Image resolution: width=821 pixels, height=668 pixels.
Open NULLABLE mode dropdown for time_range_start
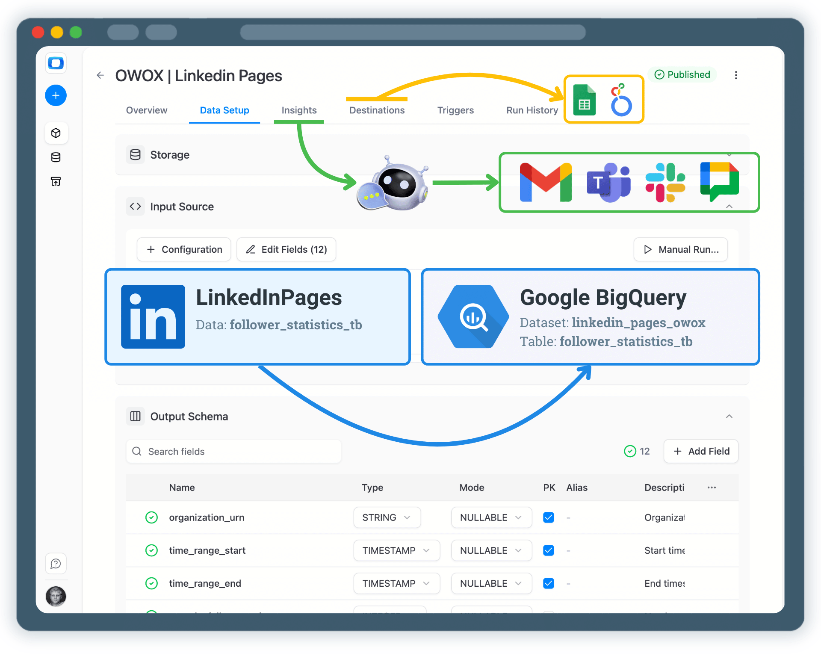click(491, 550)
